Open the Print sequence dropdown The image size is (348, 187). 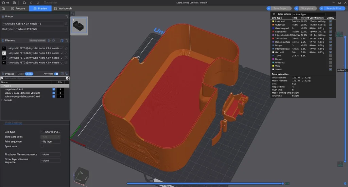[50, 142]
